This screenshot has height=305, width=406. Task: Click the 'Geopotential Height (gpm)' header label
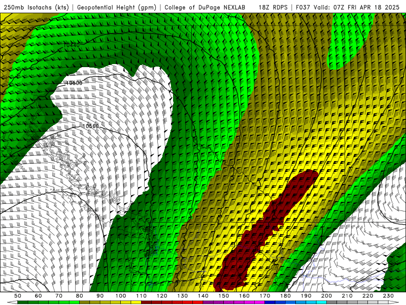117,7
